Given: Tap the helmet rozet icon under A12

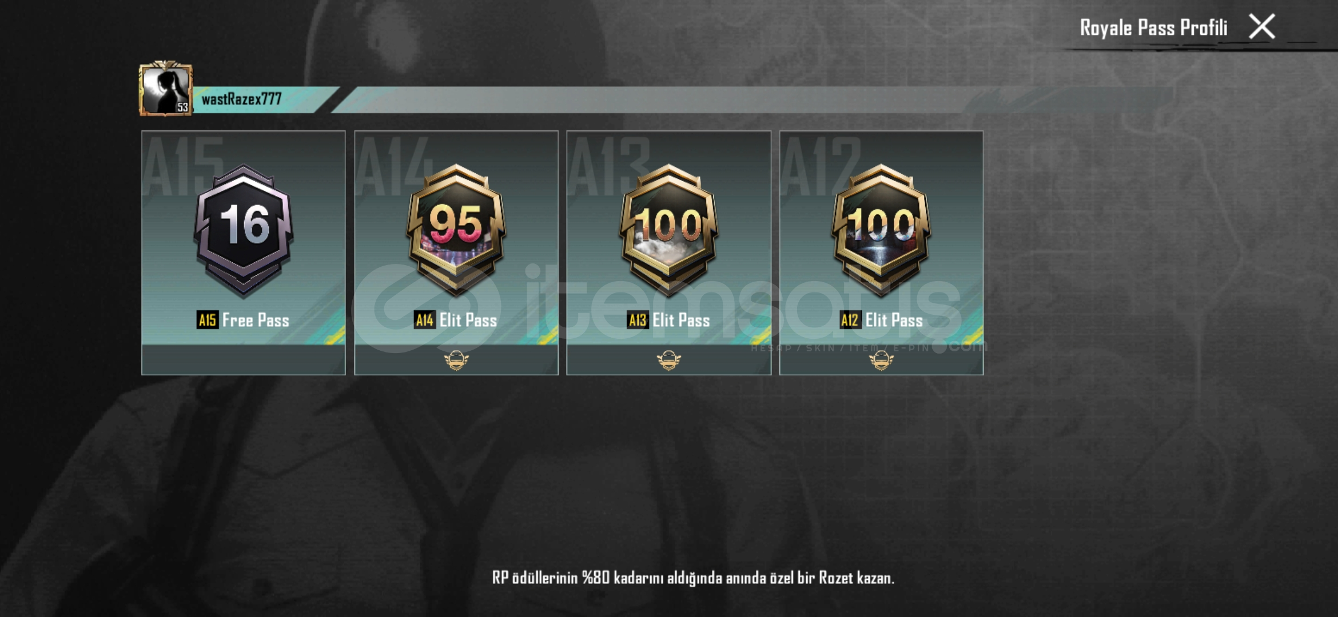Looking at the screenshot, I should [x=882, y=360].
